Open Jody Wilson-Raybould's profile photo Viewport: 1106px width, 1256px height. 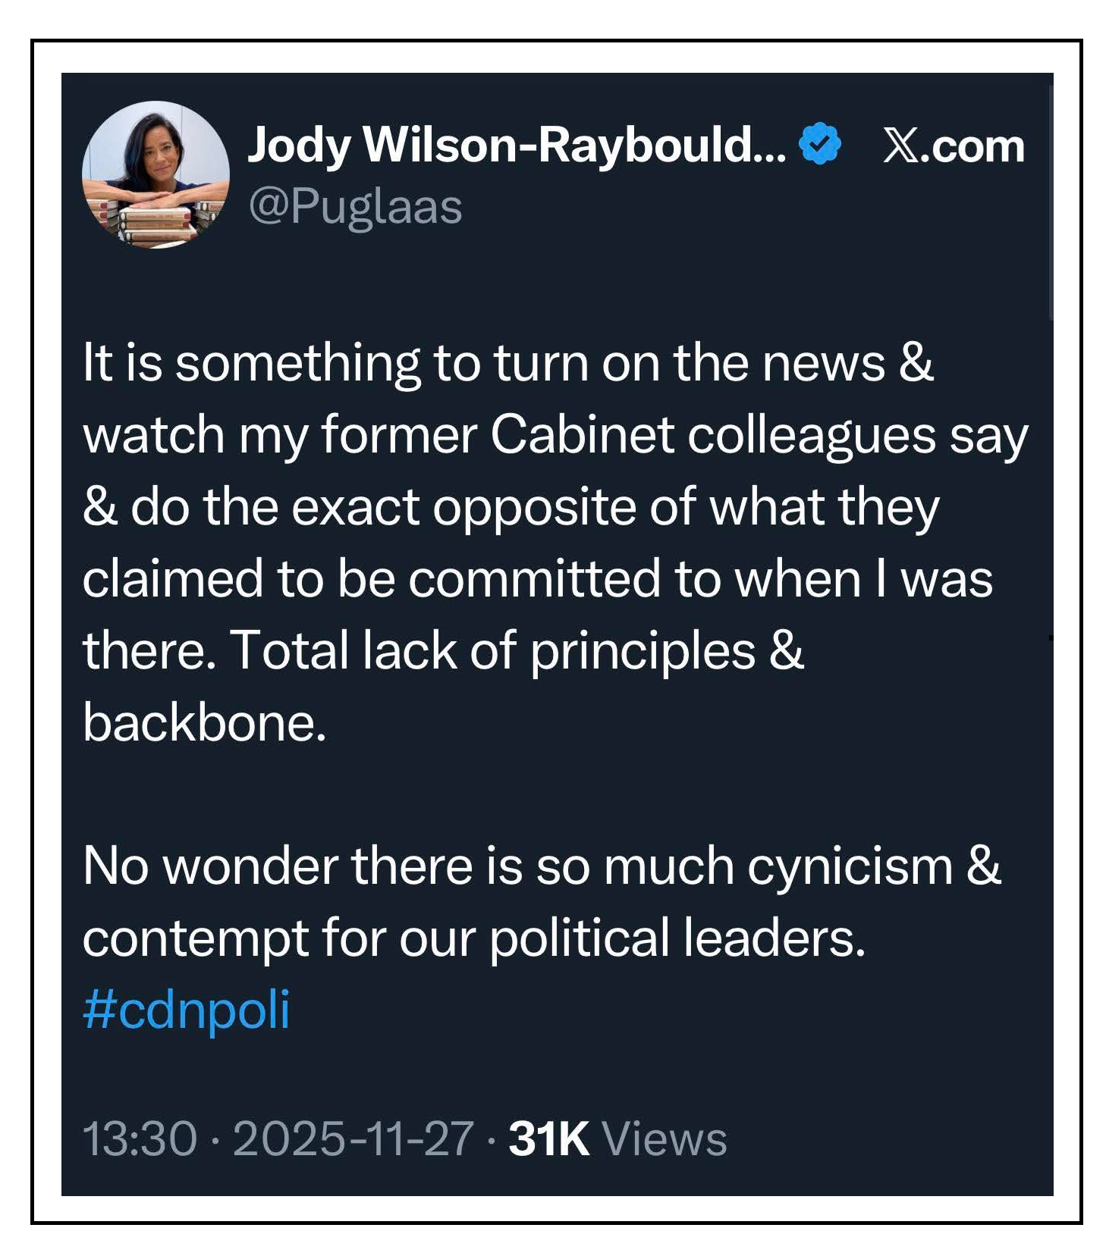[156, 174]
